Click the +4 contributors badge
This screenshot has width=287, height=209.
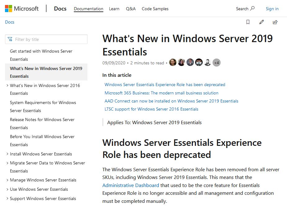[216, 63]
